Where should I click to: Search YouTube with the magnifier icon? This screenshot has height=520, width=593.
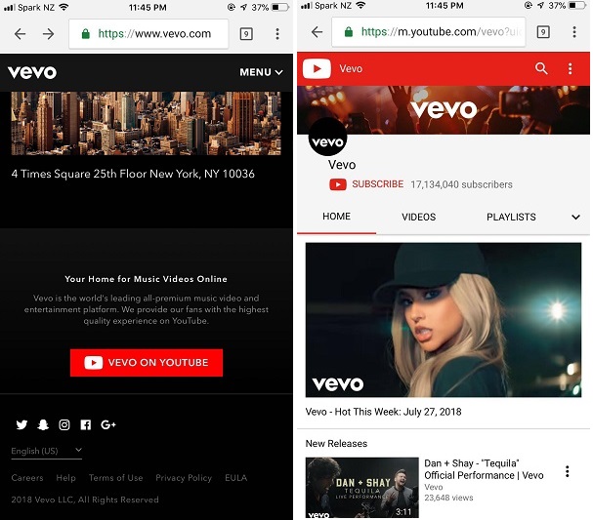tap(541, 68)
